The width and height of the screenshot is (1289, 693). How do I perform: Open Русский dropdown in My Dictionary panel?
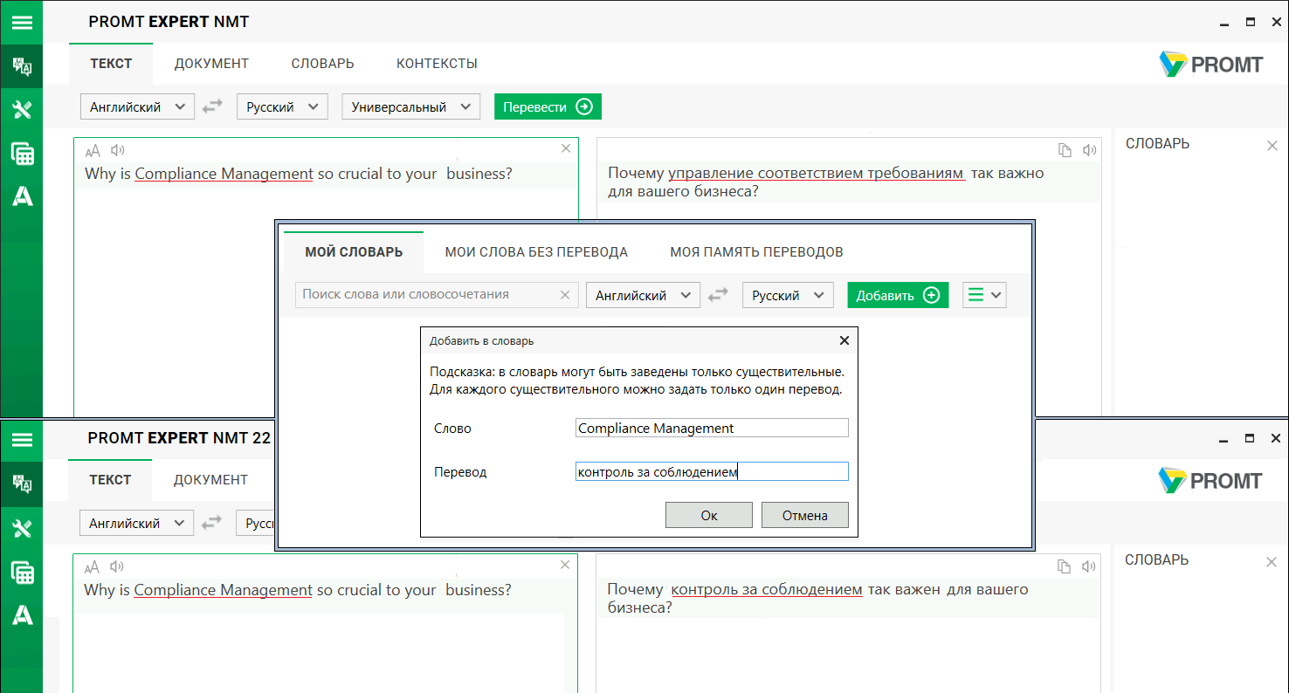pyautogui.click(x=788, y=295)
